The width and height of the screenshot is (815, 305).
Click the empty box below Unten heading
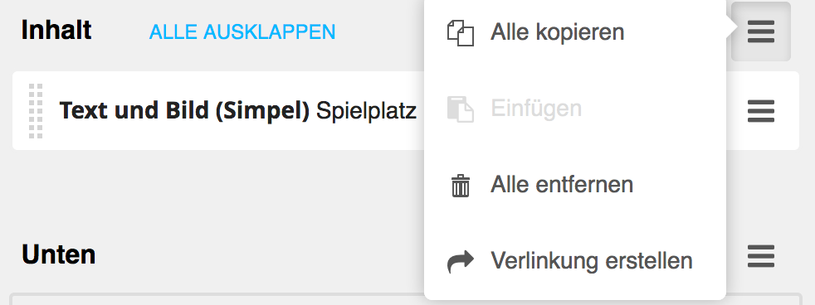[x=218, y=299]
